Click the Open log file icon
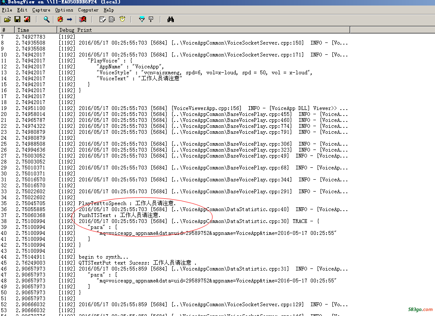This screenshot has width=435, height=316. 7,19
